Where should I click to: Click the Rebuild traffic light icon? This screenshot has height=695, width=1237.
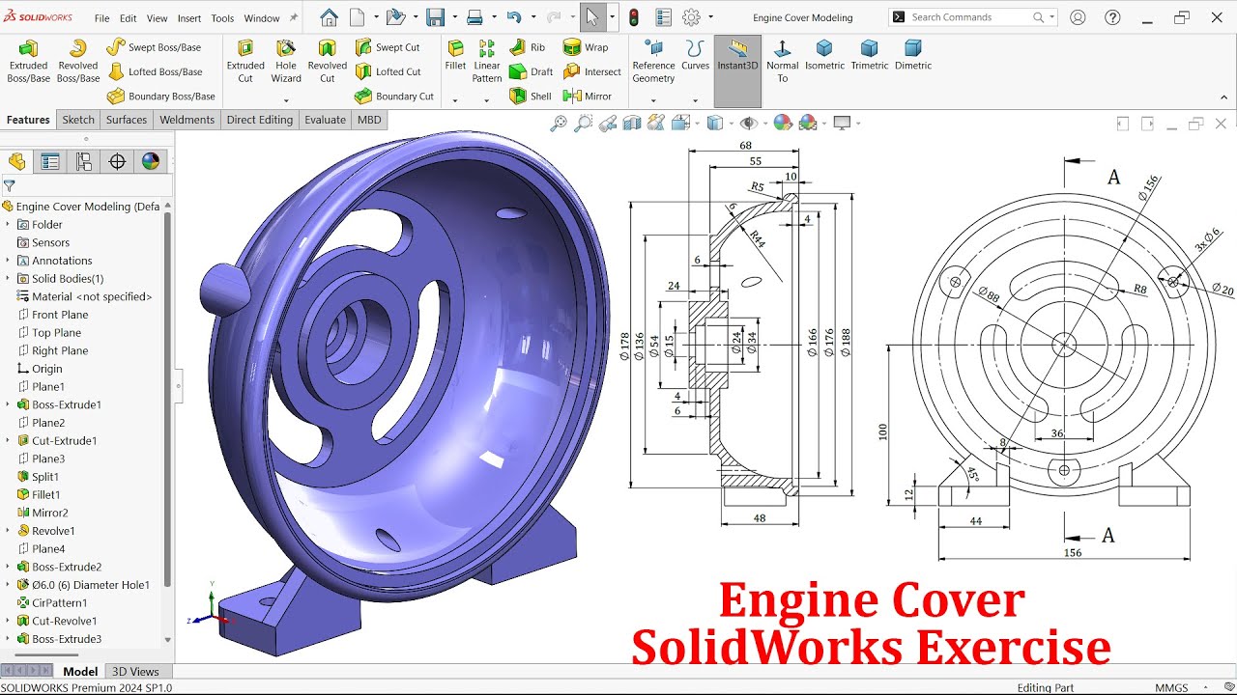pos(634,17)
